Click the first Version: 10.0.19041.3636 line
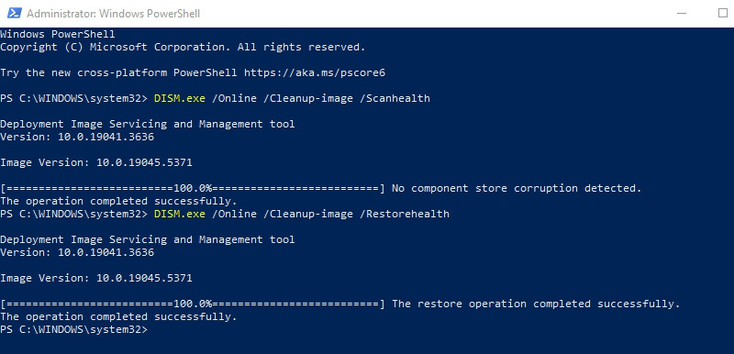 point(77,137)
